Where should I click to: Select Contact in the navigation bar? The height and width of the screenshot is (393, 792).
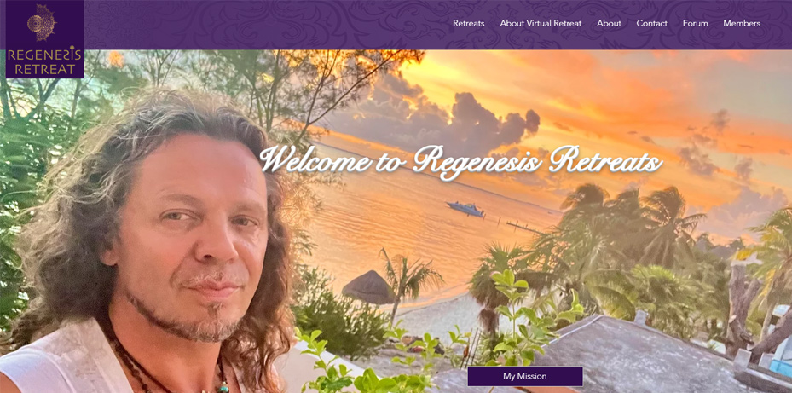[x=651, y=23]
